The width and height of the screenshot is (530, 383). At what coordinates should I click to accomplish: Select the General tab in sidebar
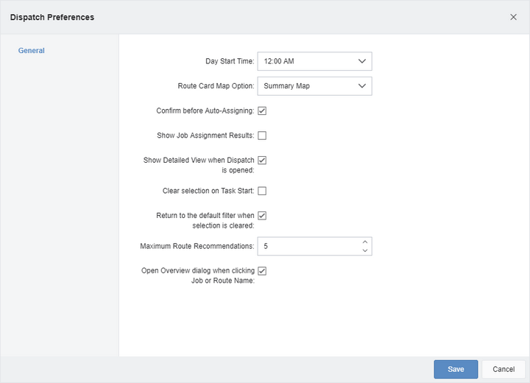click(x=32, y=50)
